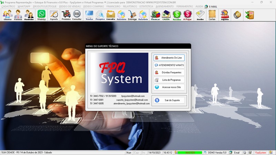Click the Consultar barcode icon
276x155 pixels.
pos(77,15)
